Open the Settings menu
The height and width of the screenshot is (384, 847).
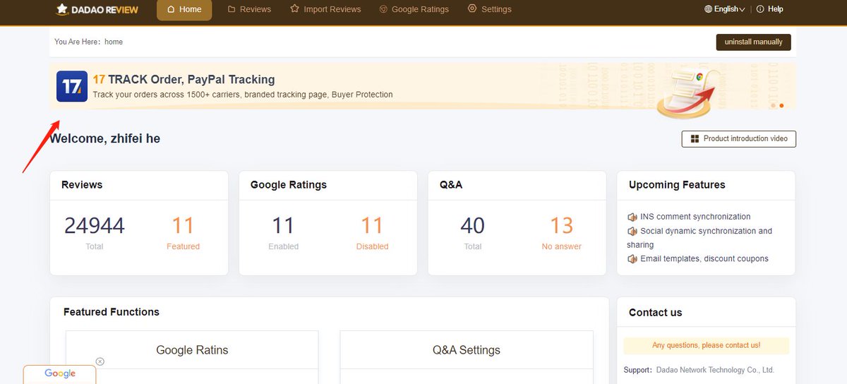click(489, 9)
